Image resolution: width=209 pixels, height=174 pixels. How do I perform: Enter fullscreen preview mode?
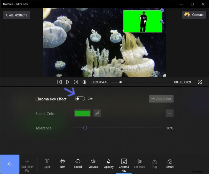pyautogui.click(x=200, y=82)
